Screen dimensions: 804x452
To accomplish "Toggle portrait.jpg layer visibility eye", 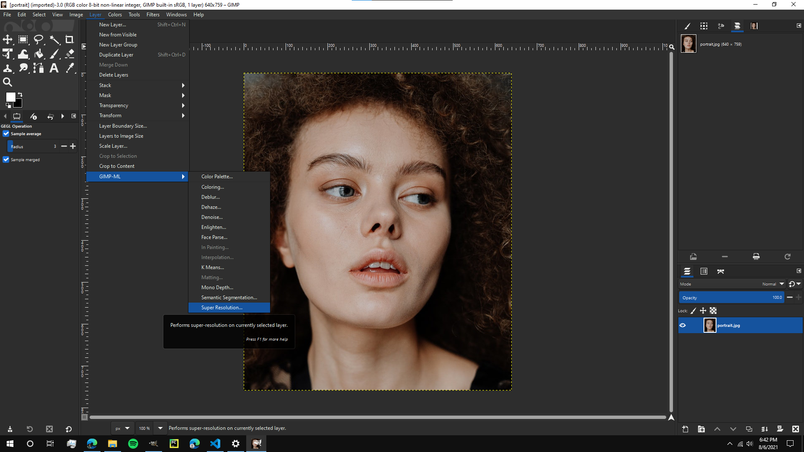I will pos(683,325).
